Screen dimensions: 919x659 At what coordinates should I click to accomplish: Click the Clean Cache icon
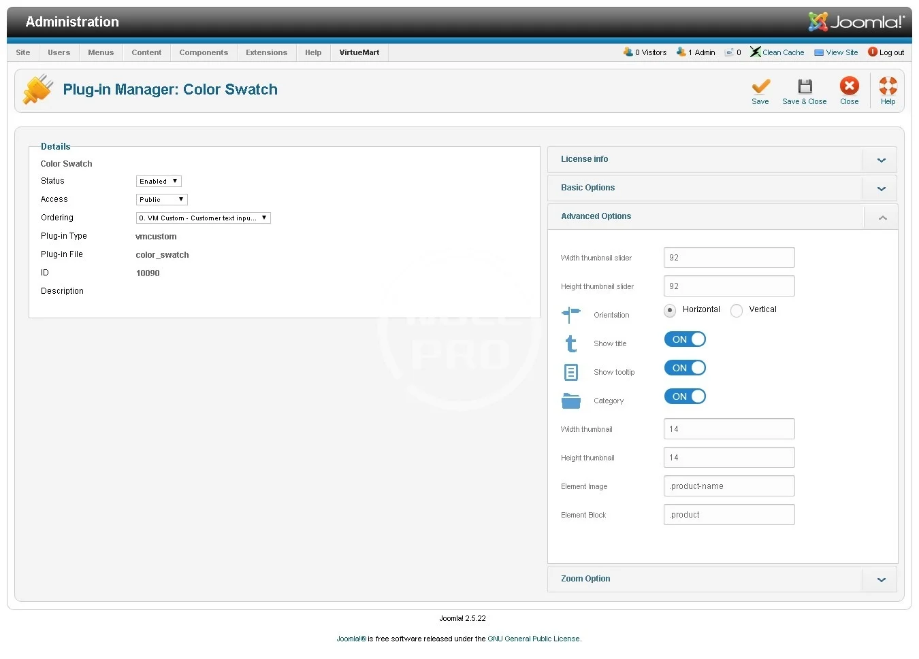(755, 52)
